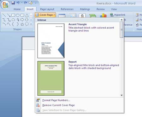Select the arrow line shape
The width and height of the screenshot is (142, 117).
point(9,15)
